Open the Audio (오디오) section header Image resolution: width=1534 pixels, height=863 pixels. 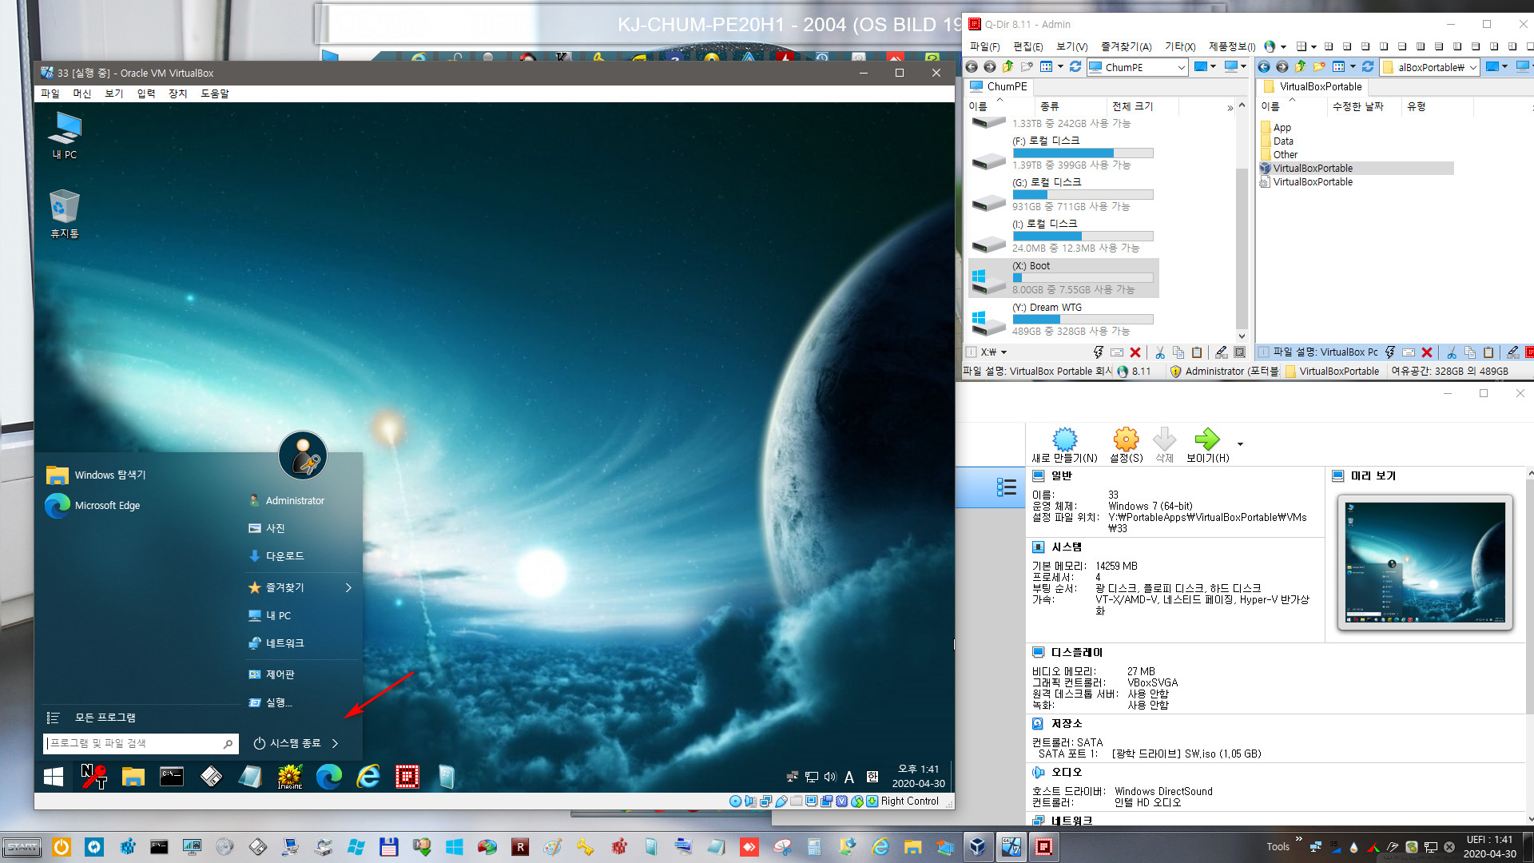tap(1066, 772)
